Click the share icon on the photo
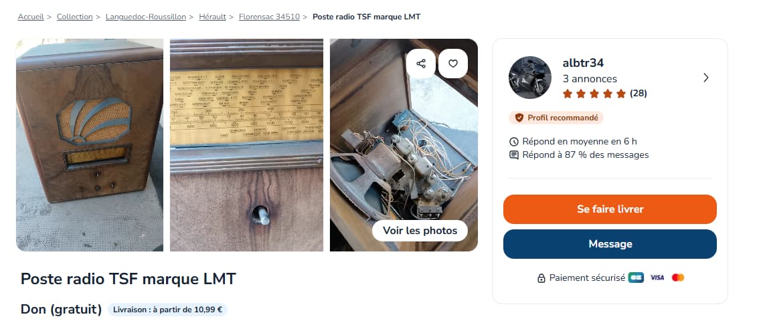 421,64
